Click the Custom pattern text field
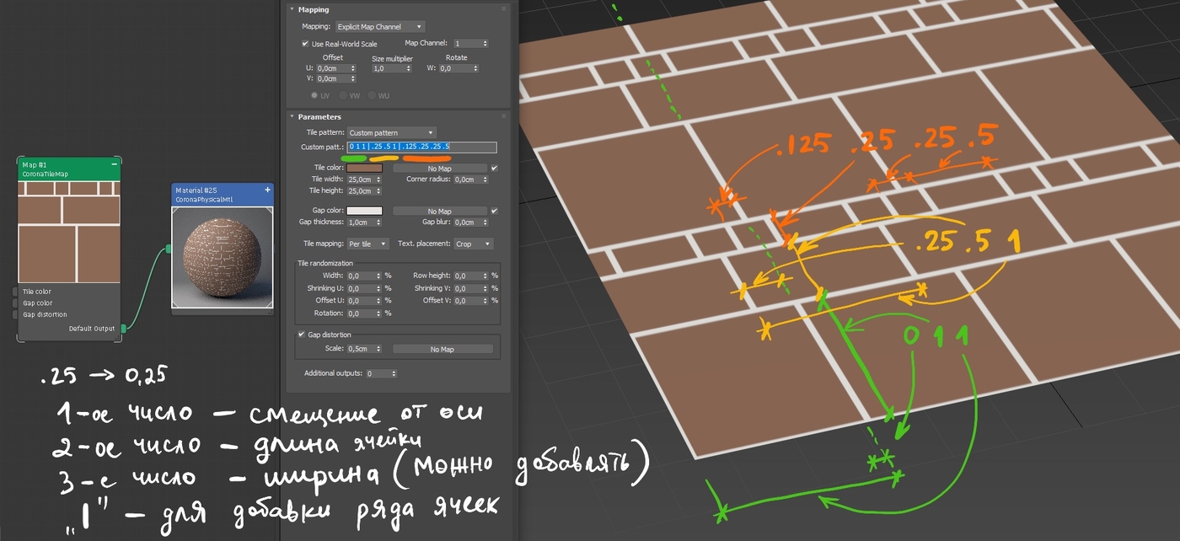The width and height of the screenshot is (1180, 541). coord(421,147)
